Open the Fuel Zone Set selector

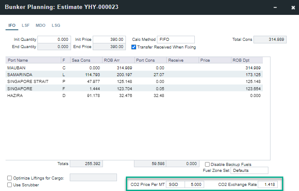click(249, 171)
